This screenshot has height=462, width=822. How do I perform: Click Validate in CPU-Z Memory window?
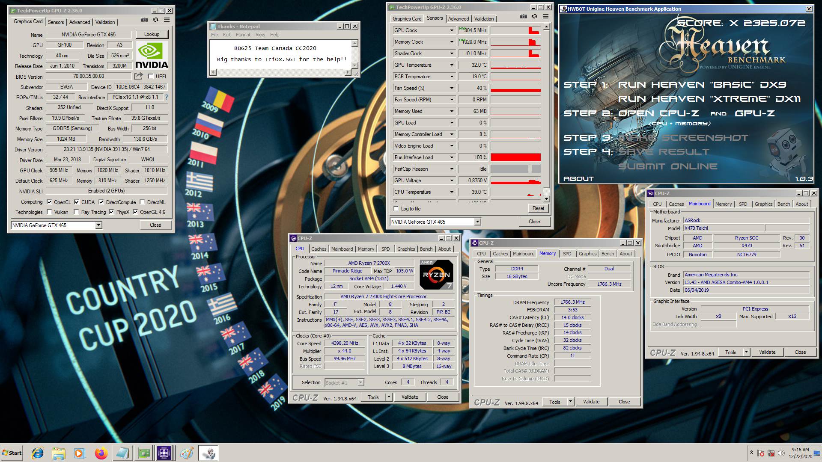click(591, 402)
